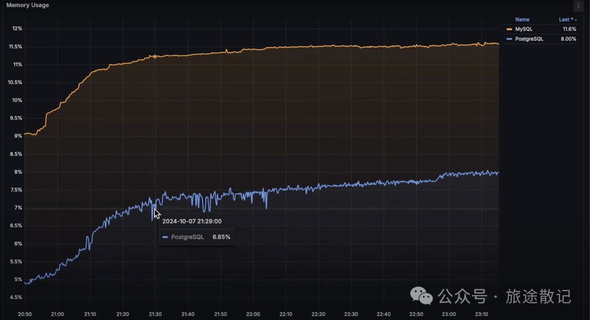Screen dimensions: 590x320
Task: Sort legend by Name header
Action: [522, 20]
